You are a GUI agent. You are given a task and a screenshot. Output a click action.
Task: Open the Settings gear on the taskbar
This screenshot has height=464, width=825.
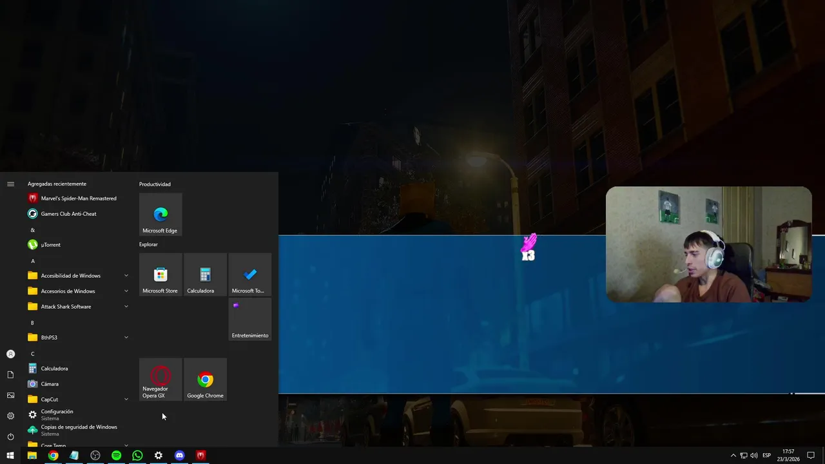click(159, 456)
